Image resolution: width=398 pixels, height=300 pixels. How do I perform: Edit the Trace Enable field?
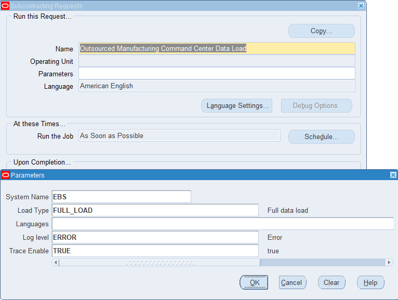tap(155, 251)
